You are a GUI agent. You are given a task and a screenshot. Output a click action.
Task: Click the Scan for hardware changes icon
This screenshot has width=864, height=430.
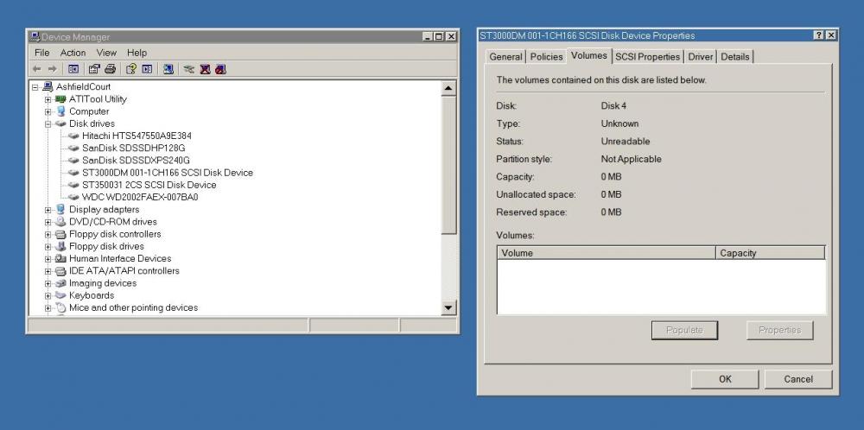pyautogui.click(x=168, y=69)
